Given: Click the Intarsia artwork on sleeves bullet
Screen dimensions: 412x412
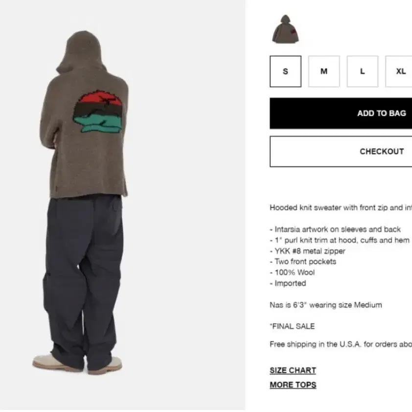Looking at the screenshot, I should [335, 229].
